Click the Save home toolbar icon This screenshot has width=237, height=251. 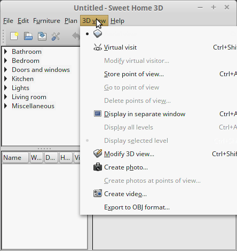click(x=42, y=36)
